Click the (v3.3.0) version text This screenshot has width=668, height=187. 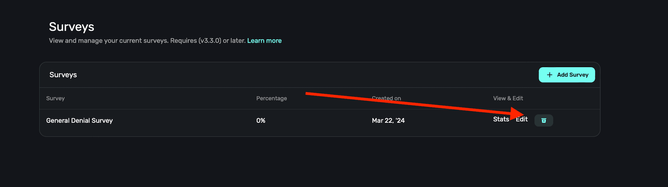(x=210, y=41)
